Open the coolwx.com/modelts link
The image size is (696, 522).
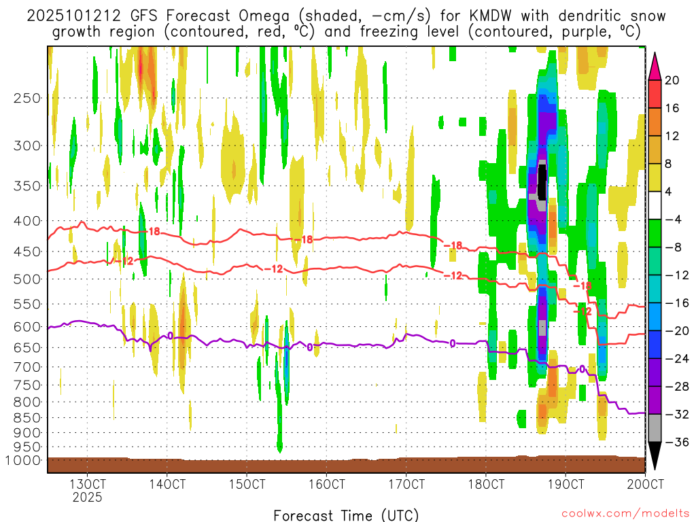tap(625, 514)
